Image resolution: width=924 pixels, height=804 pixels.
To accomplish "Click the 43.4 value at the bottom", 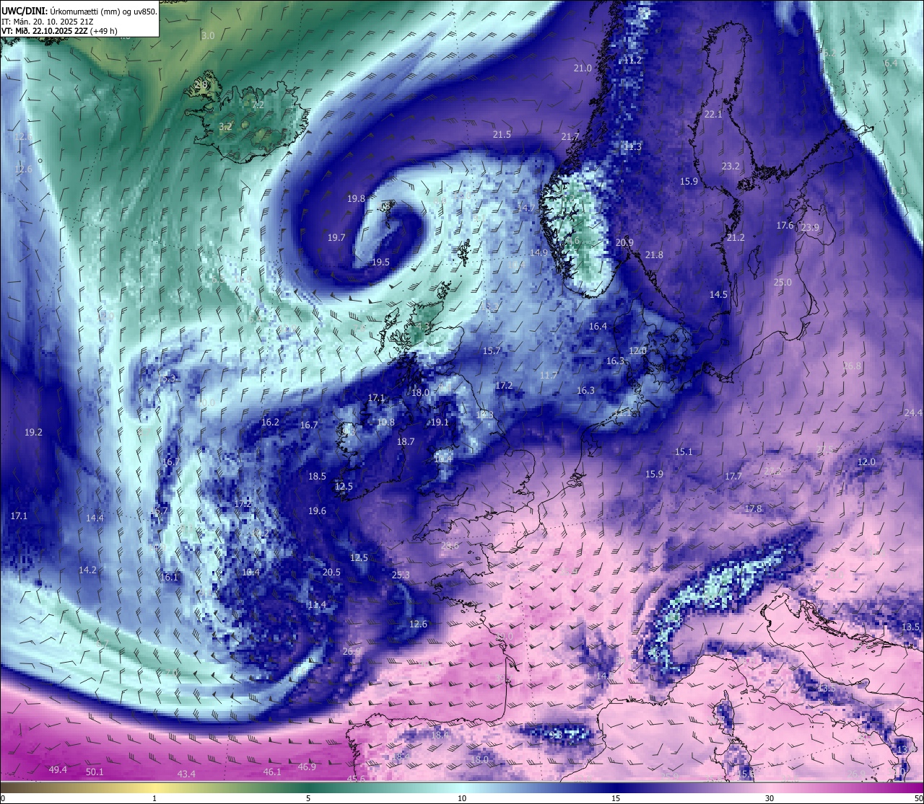I will click(186, 774).
